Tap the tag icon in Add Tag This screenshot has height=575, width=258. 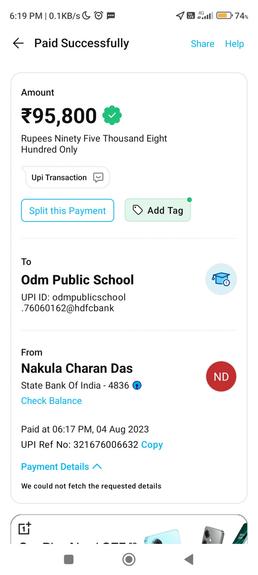pos(138,210)
